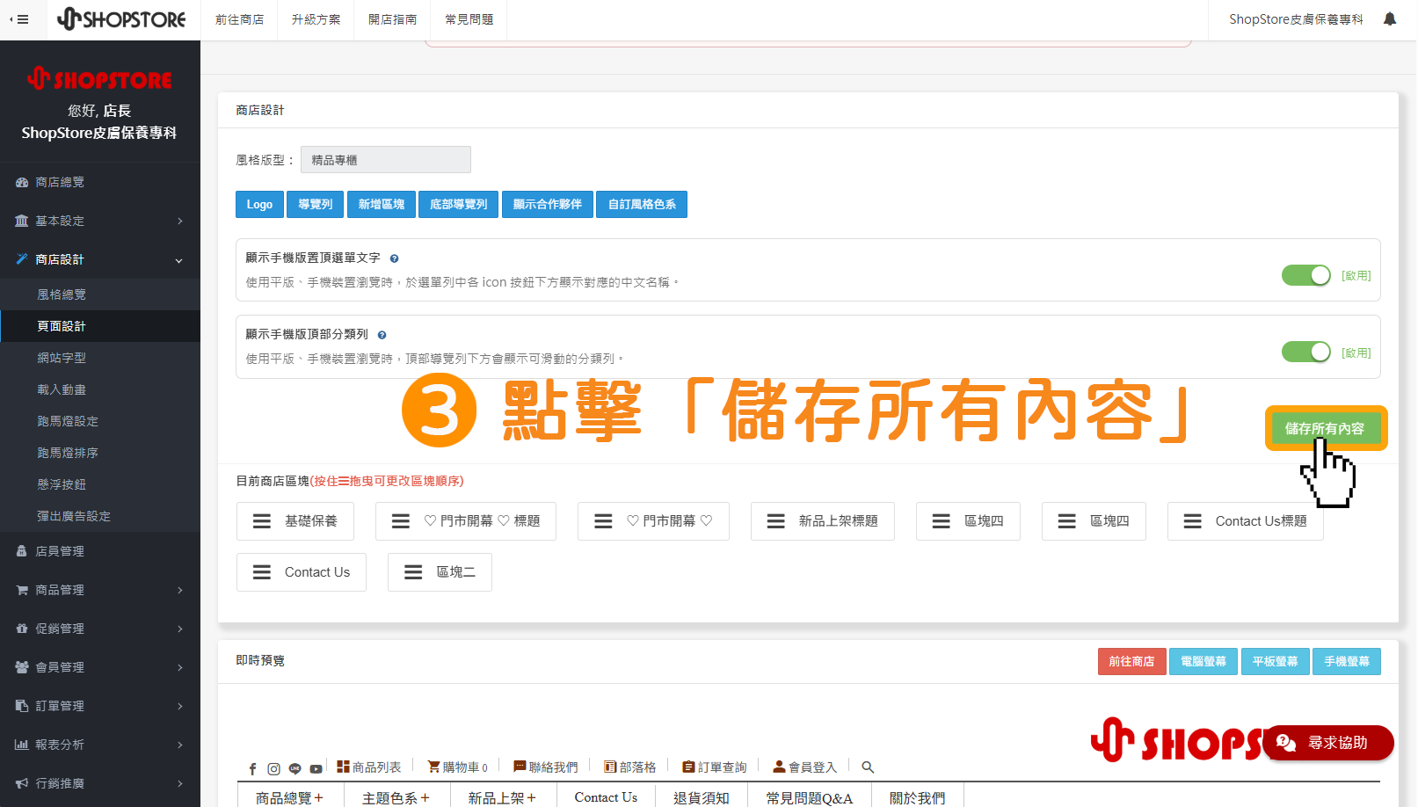This screenshot has height=807, width=1418.
Task: Grab drag handle of 新品上架標題 block
Action: tap(776, 521)
